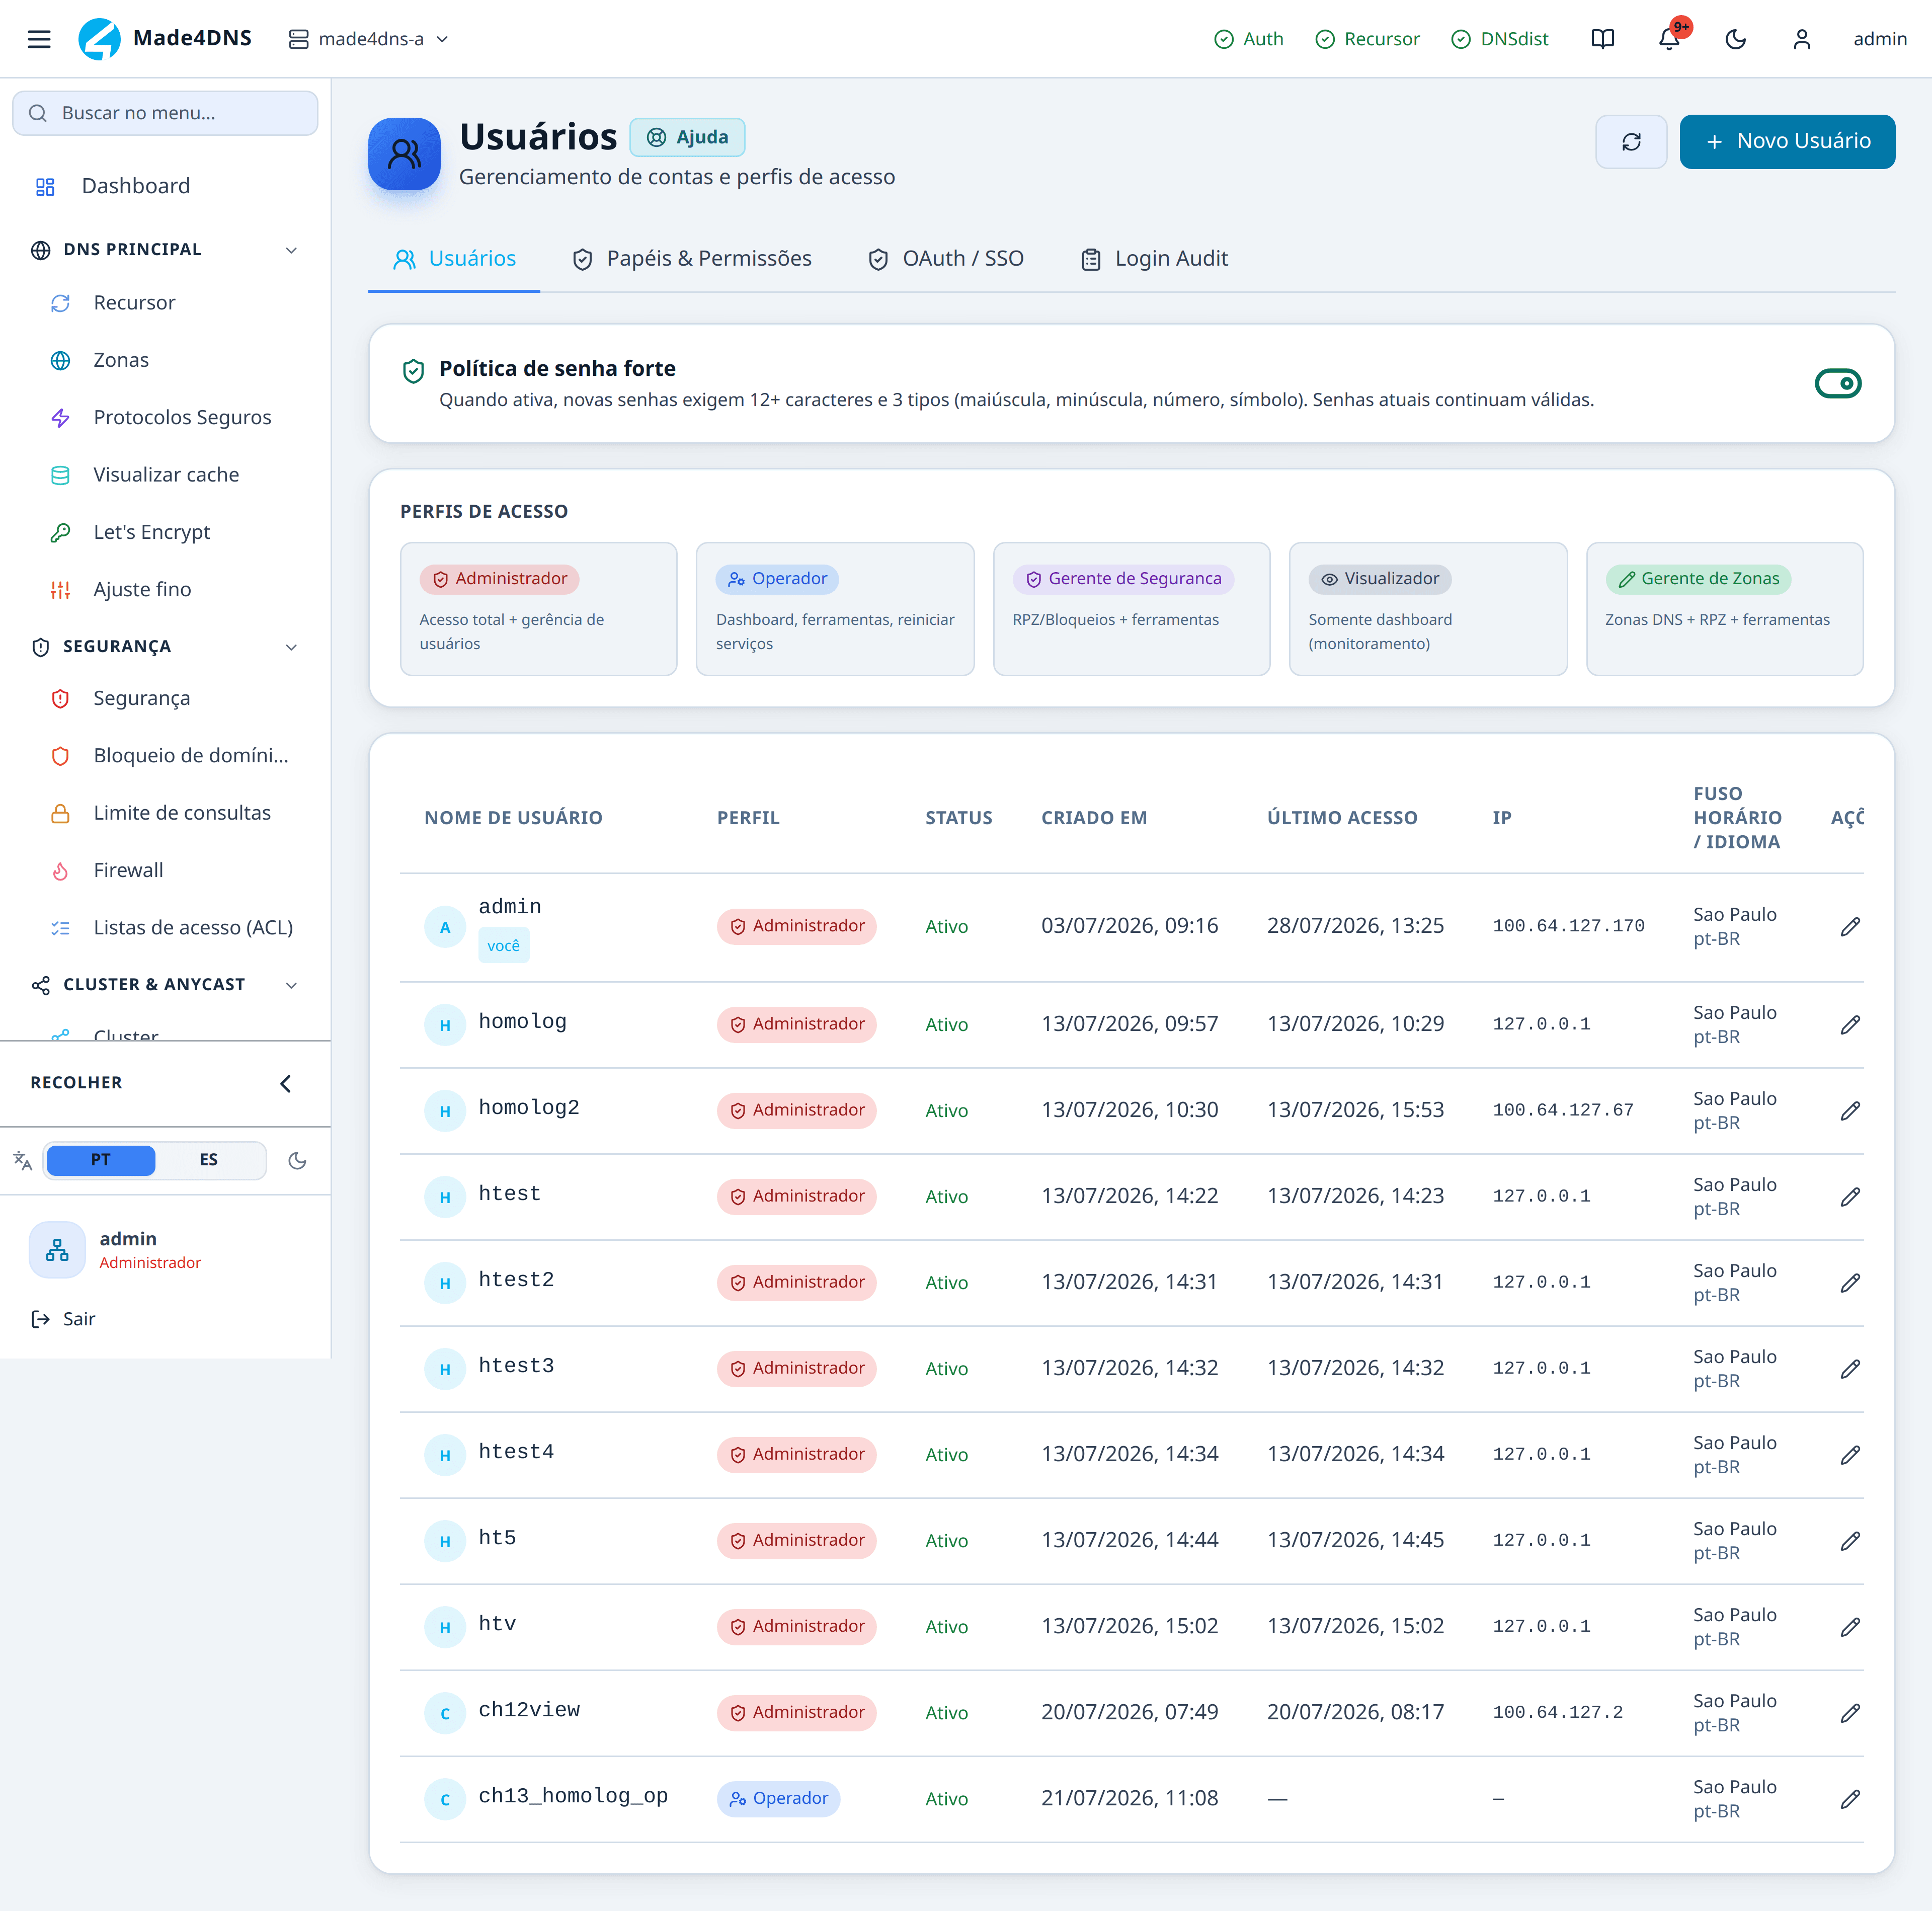Edit the admin user row pencil

coord(1849,927)
